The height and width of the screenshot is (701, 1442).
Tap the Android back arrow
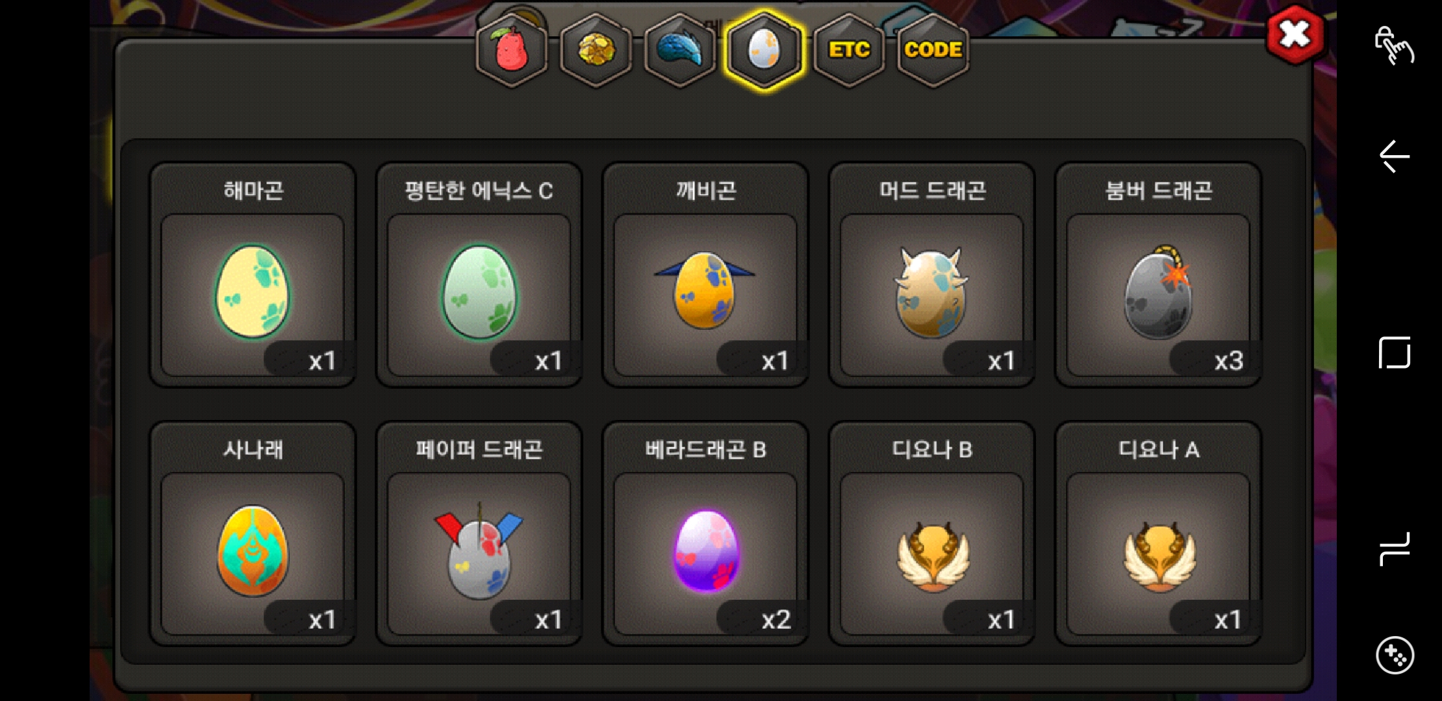tap(1394, 156)
